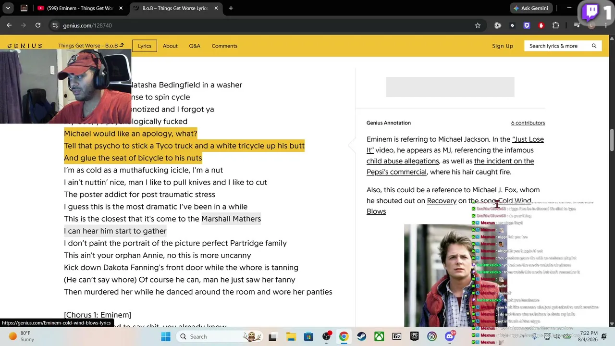The width and height of the screenshot is (615, 346).
Task: Open 7-Zip from the taskbar
Action: click(397, 336)
